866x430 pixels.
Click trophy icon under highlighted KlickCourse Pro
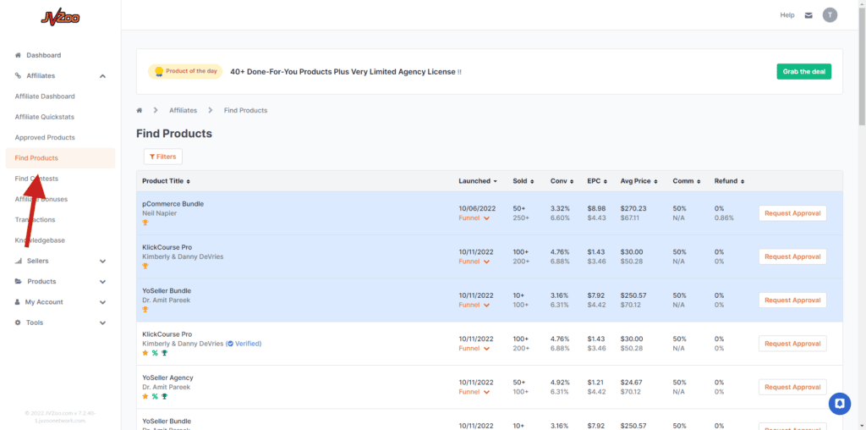pos(145,266)
